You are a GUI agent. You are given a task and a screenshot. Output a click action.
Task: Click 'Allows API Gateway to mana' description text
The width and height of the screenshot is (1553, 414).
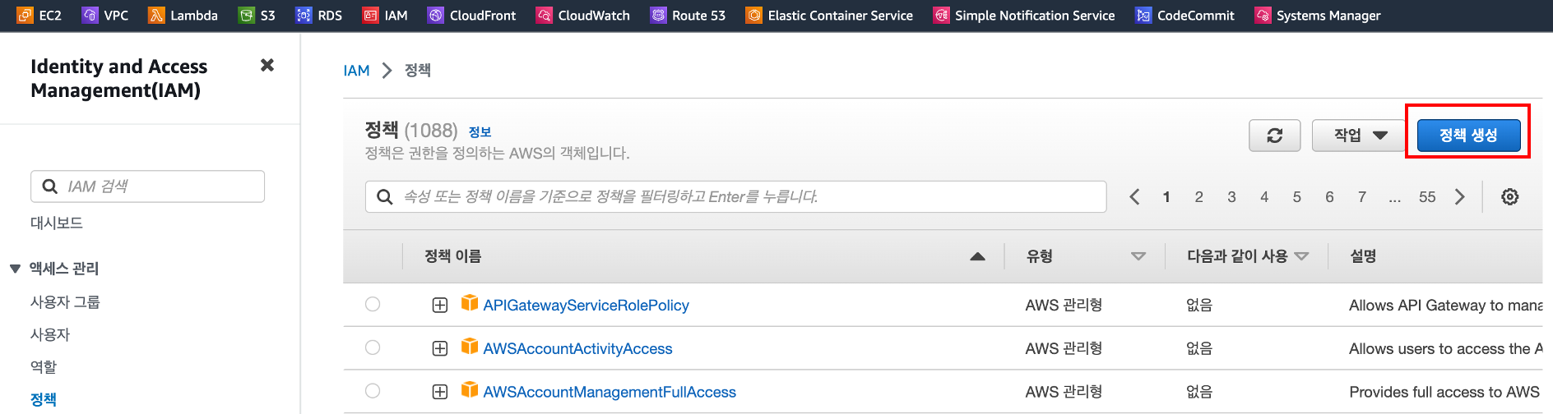[1445, 306]
